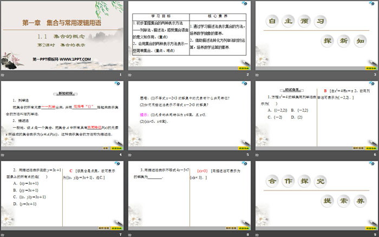Select the title slide 第一章 集合与常用逻辑用语
The image size is (379, 237).
coord(62,36)
